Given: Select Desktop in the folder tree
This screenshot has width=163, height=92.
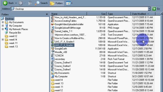Looking at the screenshot, I should pyautogui.click(x=9, y=19).
